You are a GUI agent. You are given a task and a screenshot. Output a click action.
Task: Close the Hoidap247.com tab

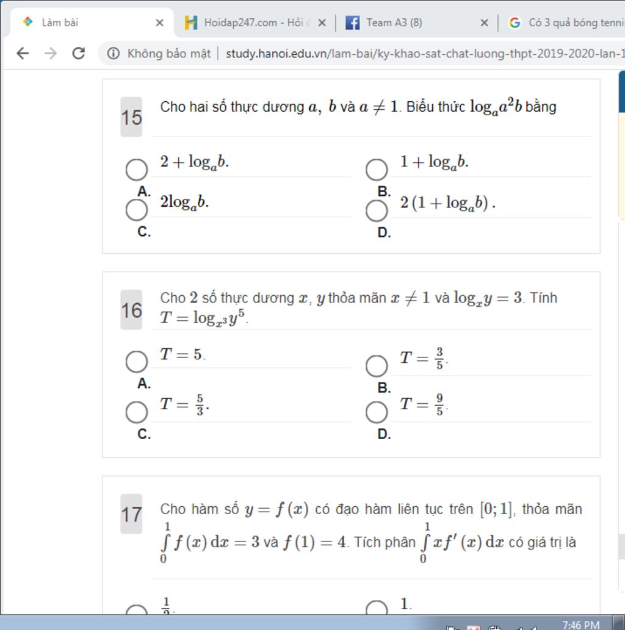pyautogui.click(x=322, y=23)
